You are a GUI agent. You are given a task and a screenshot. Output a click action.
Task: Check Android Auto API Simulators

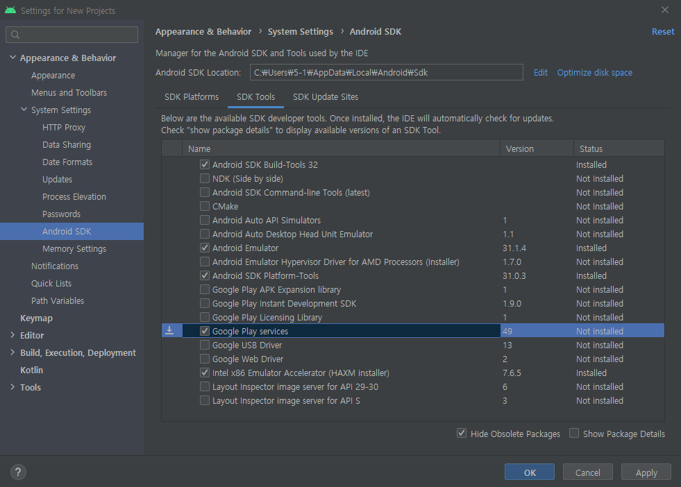pos(205,220)
